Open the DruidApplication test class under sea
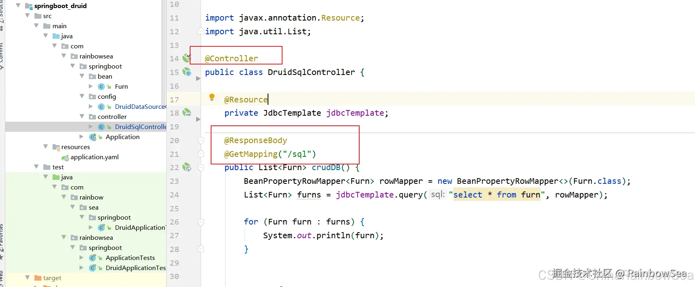This screenshot has width=695, height=287. tap(140, 227)
